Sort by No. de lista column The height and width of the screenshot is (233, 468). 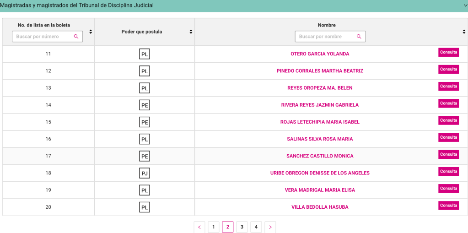click(x=91, y=32)
